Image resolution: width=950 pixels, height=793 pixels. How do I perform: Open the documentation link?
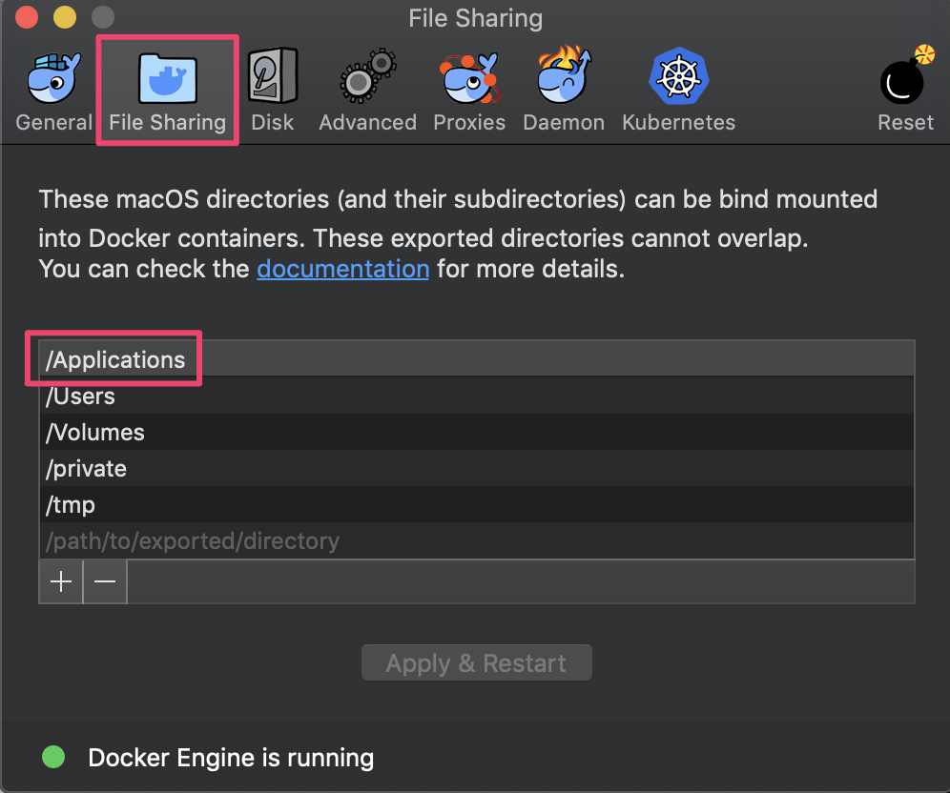point(342,269)
